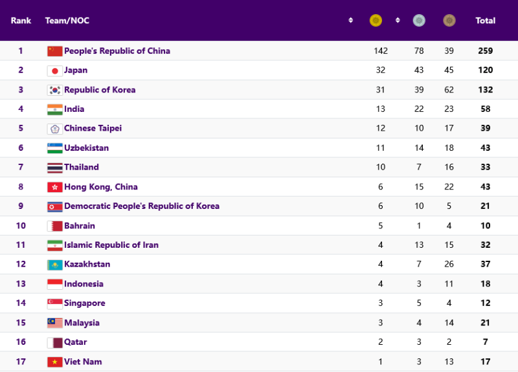518x372 pixels.
Task: Click the Team/NOC column header
Action: (x=67, y=21)
